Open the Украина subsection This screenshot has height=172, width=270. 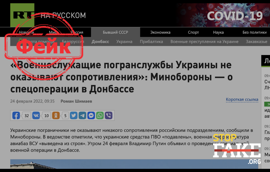click(x=124, y=42)
